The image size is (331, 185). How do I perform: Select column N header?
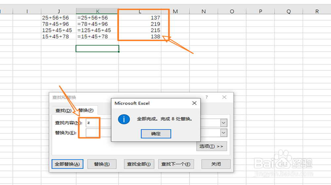pos(204,11)
